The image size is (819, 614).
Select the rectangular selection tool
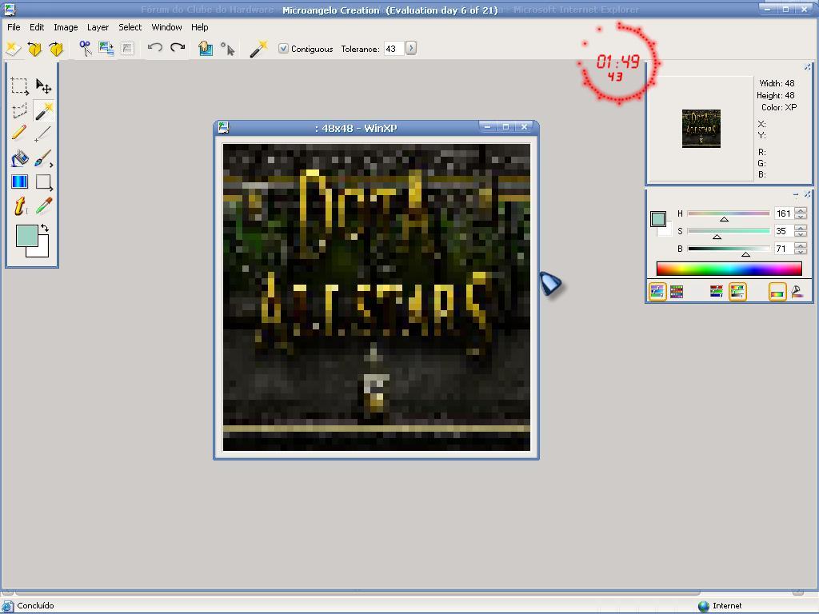point(20,86)
